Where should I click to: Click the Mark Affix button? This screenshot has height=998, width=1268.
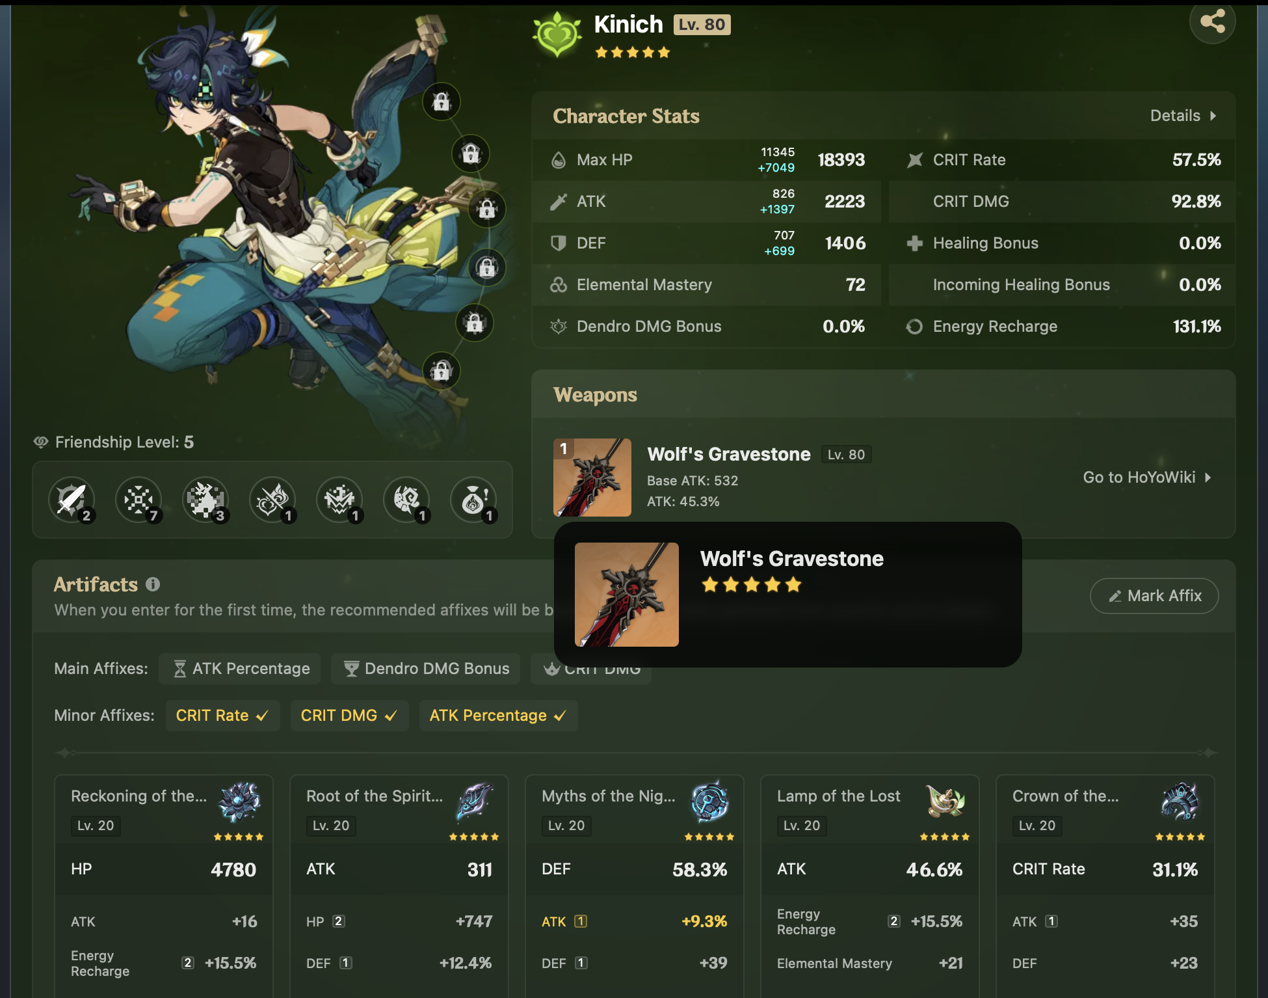point(1154,596)
